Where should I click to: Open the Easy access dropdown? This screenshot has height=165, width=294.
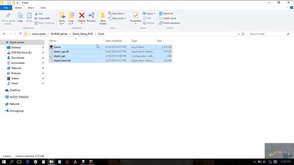118,18
